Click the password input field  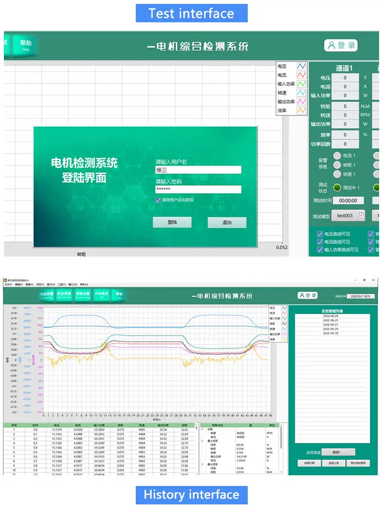point(198,189)
